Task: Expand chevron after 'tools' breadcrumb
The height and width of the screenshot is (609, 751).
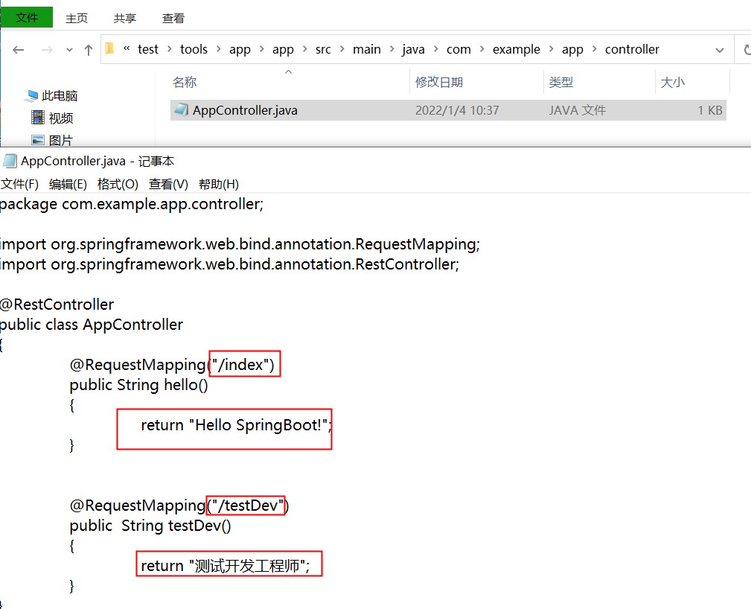Action: coord(218,49)
